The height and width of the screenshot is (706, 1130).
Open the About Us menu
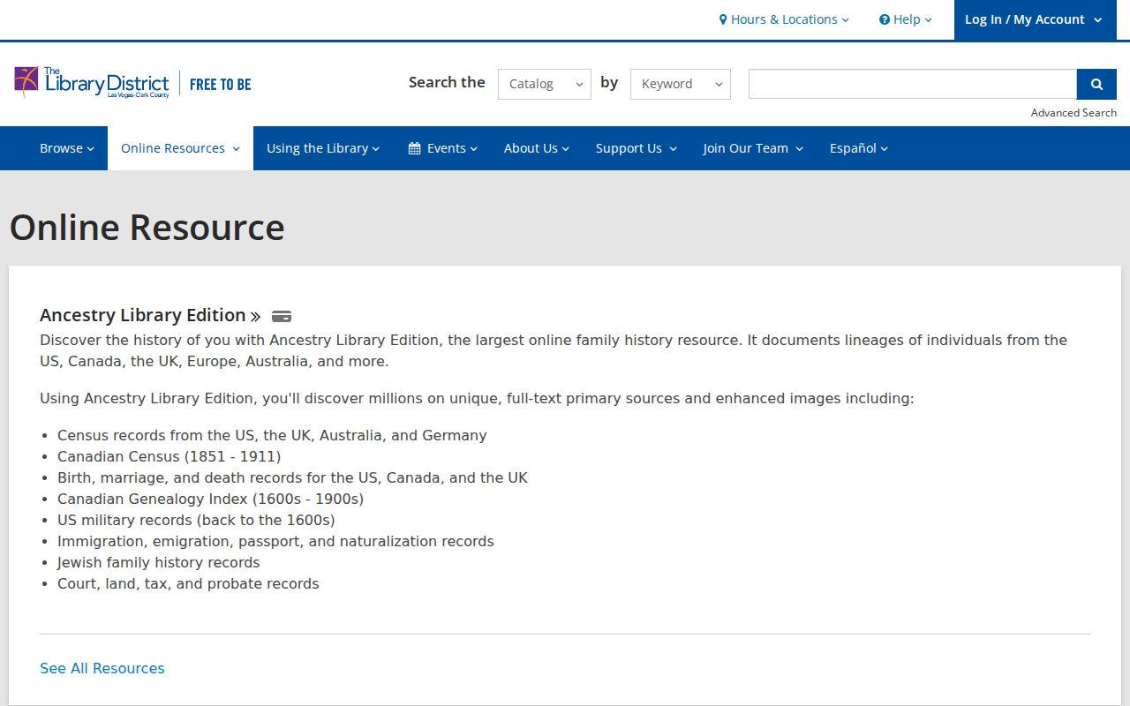click(x=537, y=148)
